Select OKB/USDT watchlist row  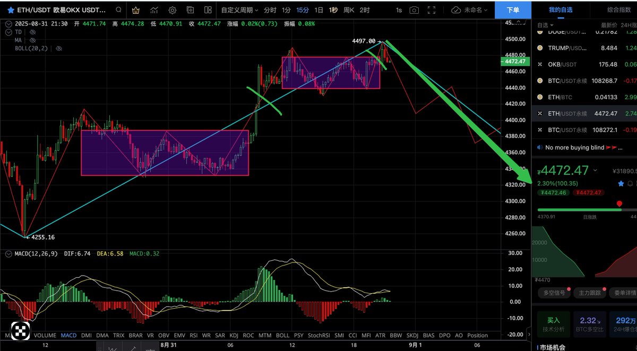[584, 64]
